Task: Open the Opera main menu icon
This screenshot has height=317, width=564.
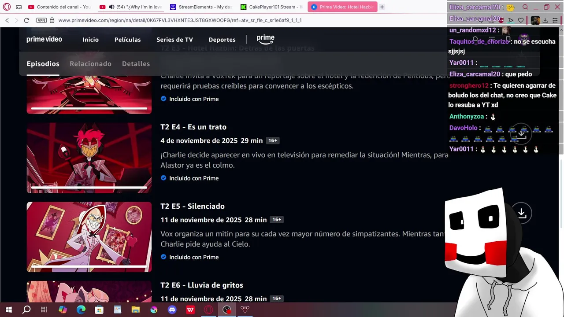Action: pos(7,7)
